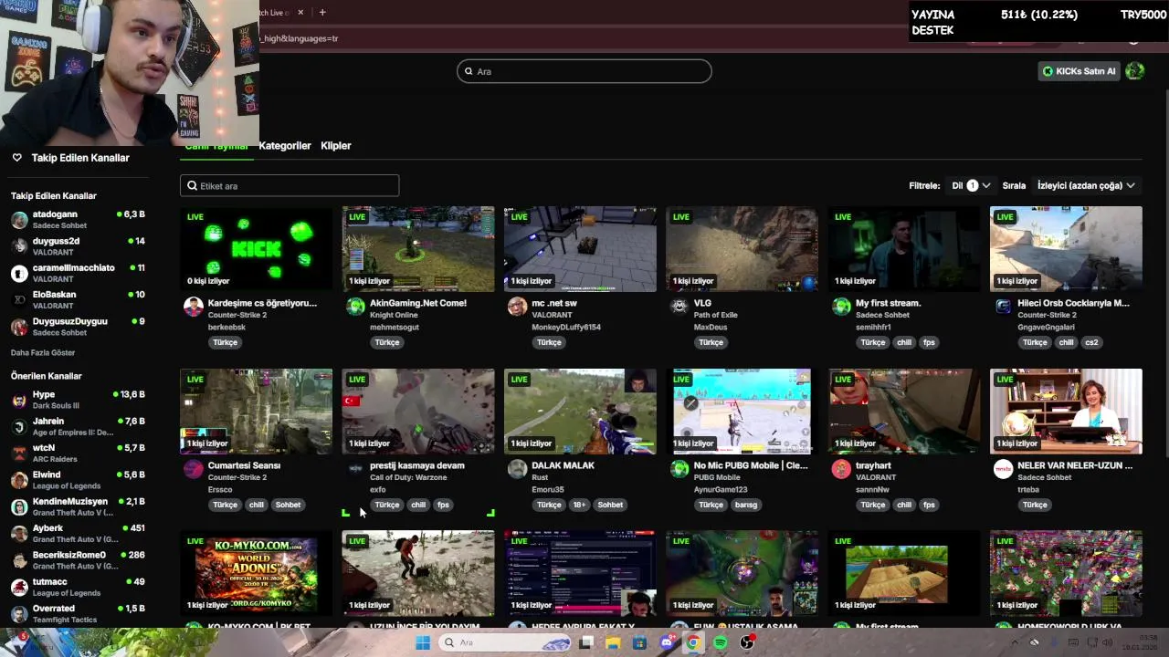Open the mc .net sw stream thumbnail
Screen dimensions: 1169x657
pyautogui.click(x=580, y=249)
